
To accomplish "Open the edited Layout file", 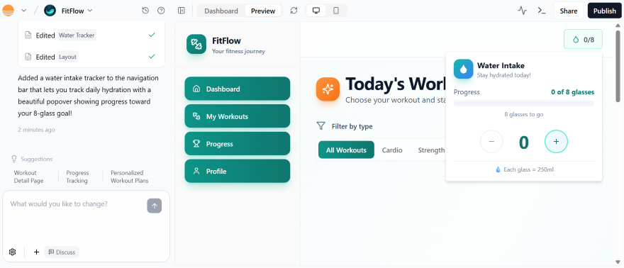I will click(x=67, y=57).
